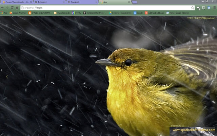
Task: Open the home page via house icon
Action: tap(17, 8)
